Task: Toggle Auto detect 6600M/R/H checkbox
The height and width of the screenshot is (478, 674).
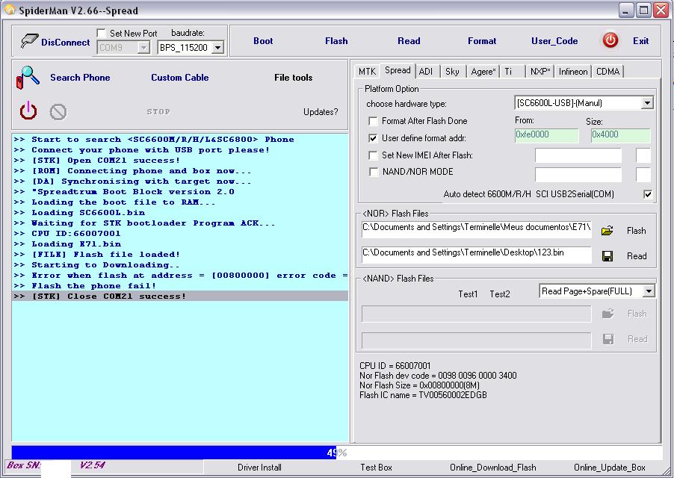Action: click(x=648, y=194)
